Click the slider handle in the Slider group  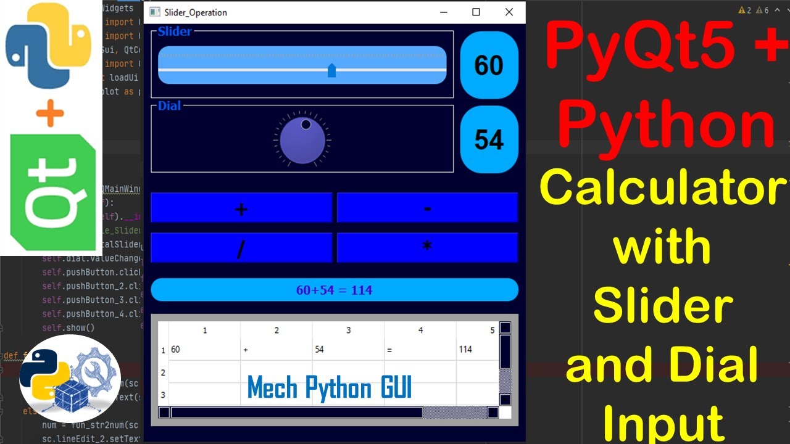point(331,70)
